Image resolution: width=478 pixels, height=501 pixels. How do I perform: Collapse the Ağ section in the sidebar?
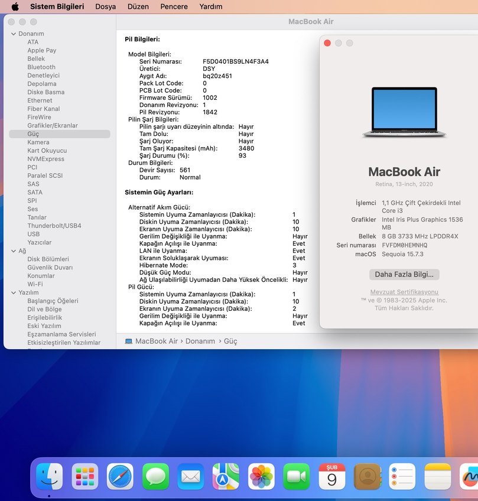coord(13,250)
